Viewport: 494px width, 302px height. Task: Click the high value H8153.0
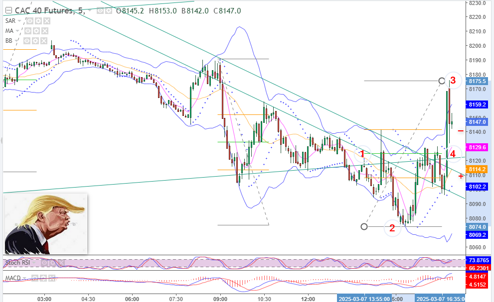point(163,10)
